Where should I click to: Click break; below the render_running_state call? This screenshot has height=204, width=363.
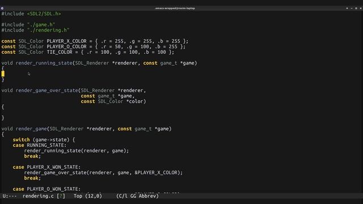32,156
